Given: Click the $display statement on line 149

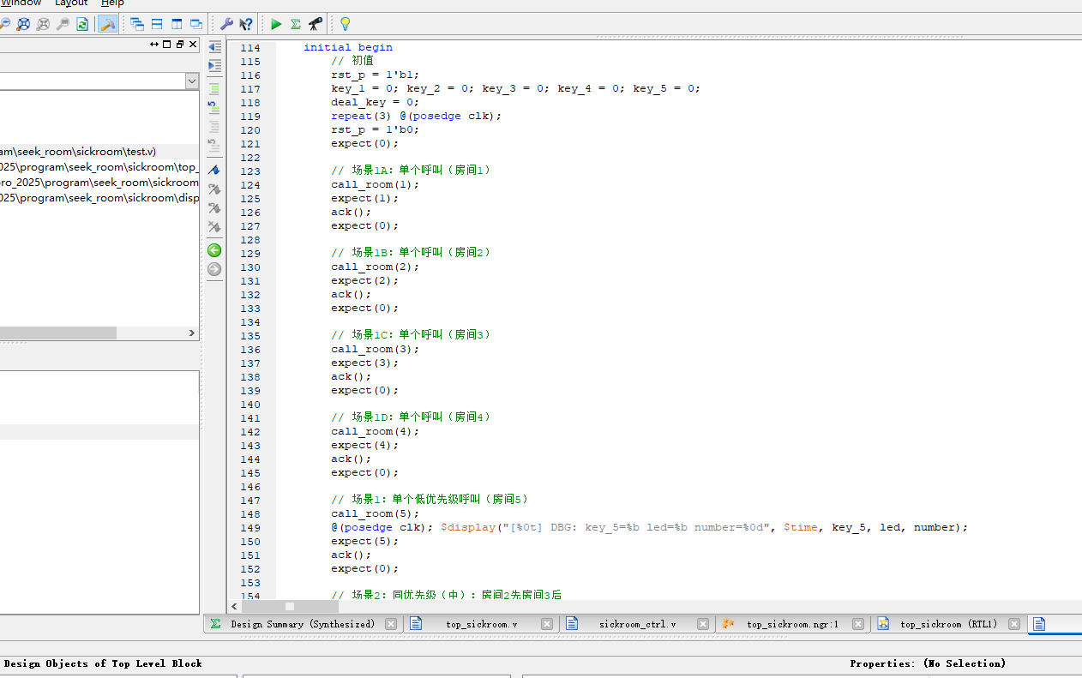Looking at the screenshot, I should click(704, 527).
